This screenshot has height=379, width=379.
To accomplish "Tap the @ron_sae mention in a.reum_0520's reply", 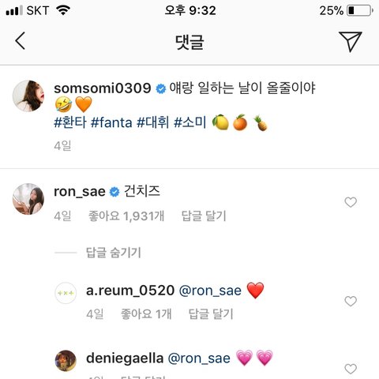I will 210,291.
